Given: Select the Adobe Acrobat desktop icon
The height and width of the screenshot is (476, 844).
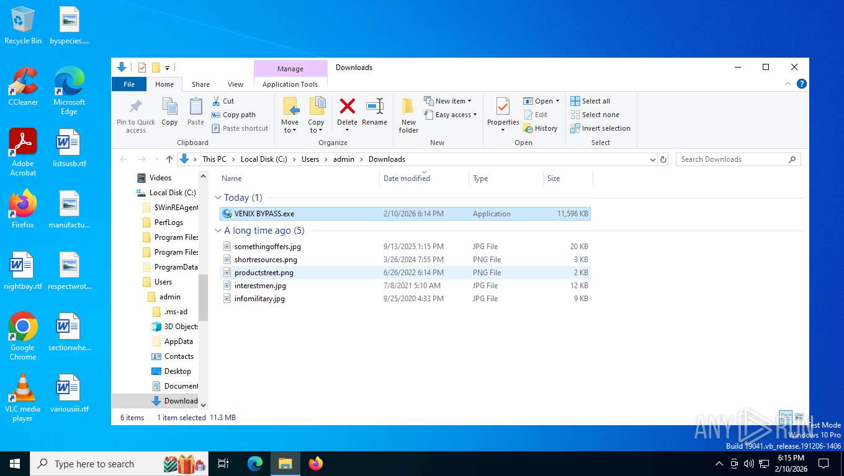Looking at the screenshot, I should click(23, 152).
